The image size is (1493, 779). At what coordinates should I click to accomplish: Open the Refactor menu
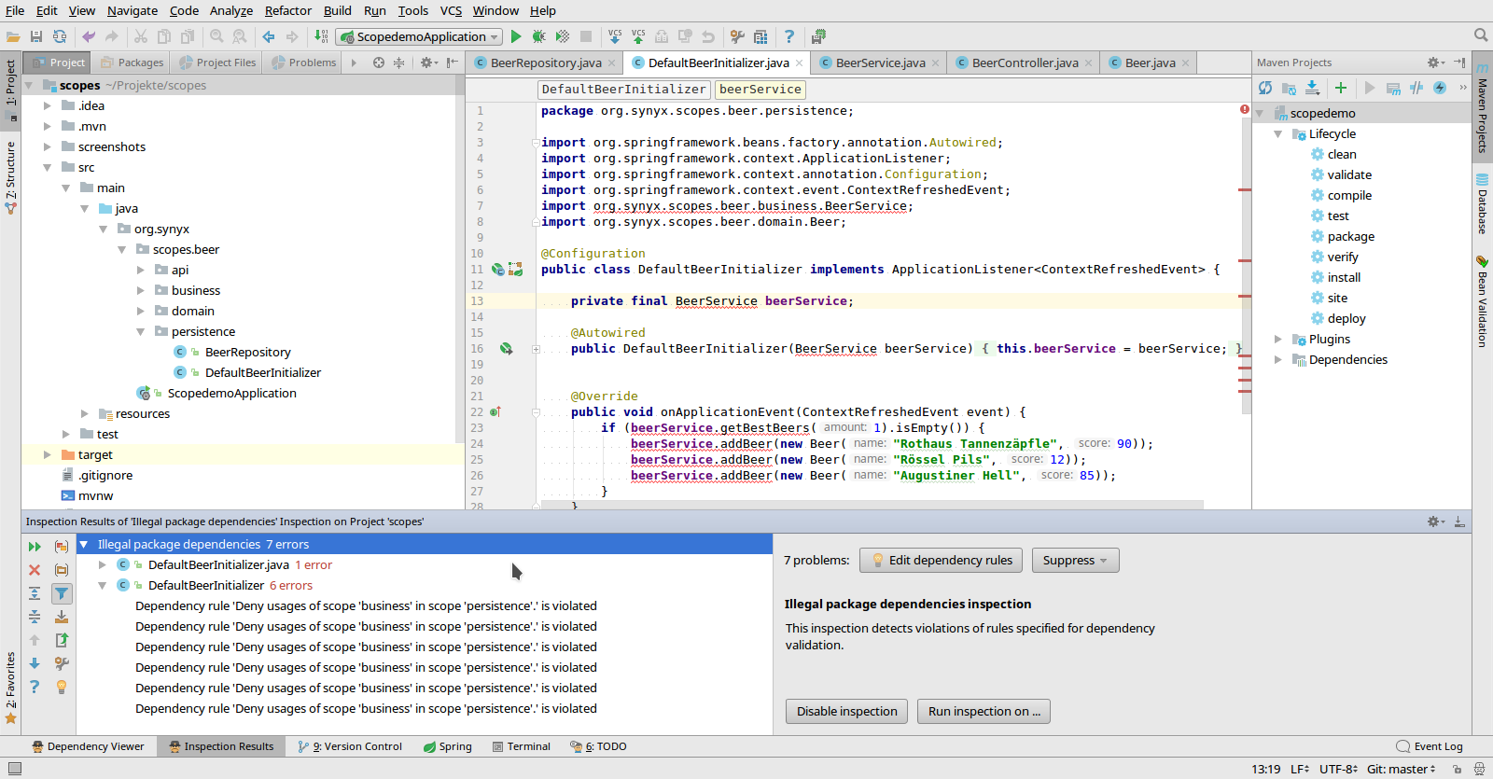point(288,10)
